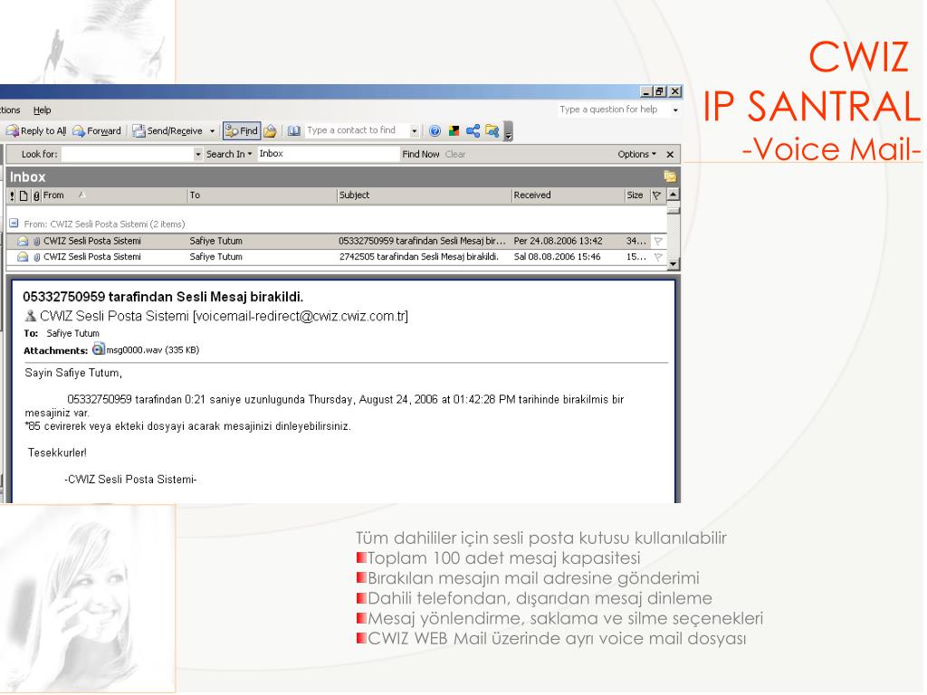Screen dimensions: 927x695
Task: Sort by the From column header
Action: coord(113,195)
